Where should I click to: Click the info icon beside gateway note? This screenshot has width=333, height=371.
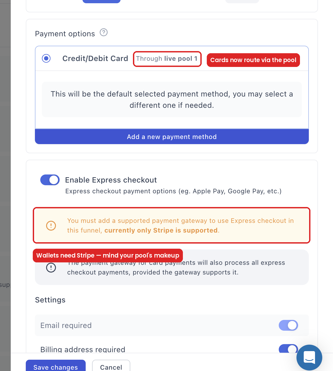coord(51,267)
